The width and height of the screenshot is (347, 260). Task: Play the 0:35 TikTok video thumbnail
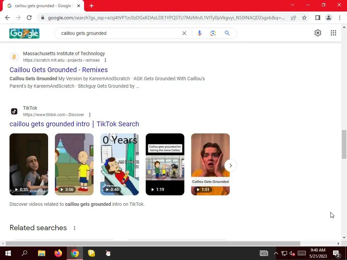(29, 164)
